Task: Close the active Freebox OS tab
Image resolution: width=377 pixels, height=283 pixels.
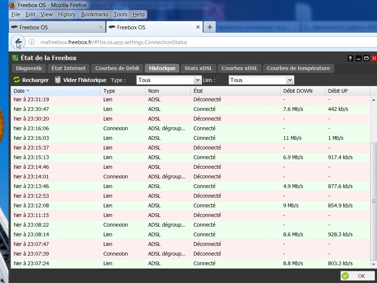Action: pyautogui.click(x=198, y=27)
